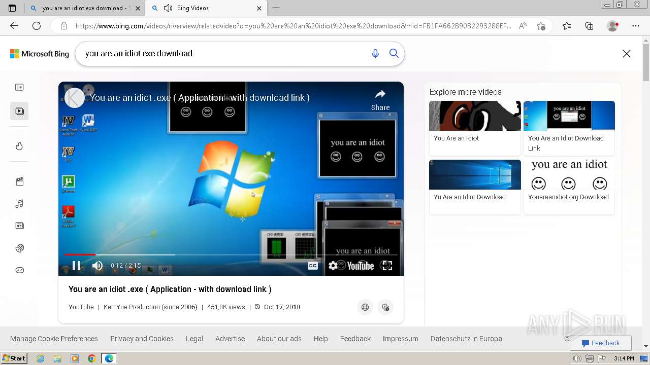Click Manage Cookie Preferences link

(x=54, y=339)
